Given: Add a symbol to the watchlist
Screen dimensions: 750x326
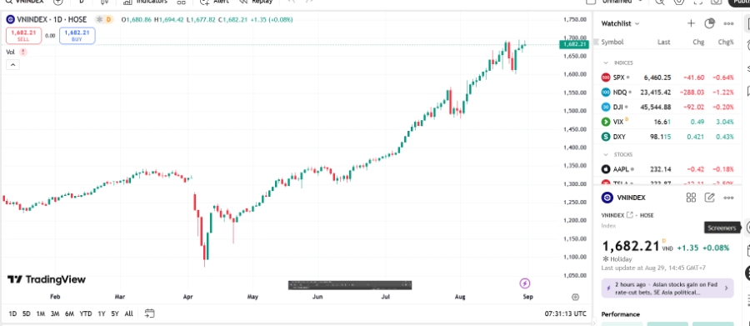Looking at the screenshot, I should tap(691, 23).
